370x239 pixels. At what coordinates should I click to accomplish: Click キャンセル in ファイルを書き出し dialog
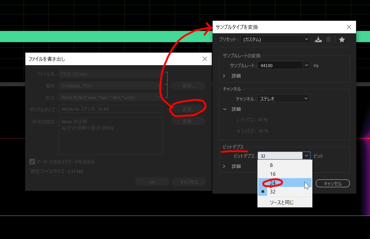pos(189,182)
